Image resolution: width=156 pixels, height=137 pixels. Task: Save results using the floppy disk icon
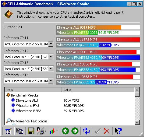pos(31,131)
